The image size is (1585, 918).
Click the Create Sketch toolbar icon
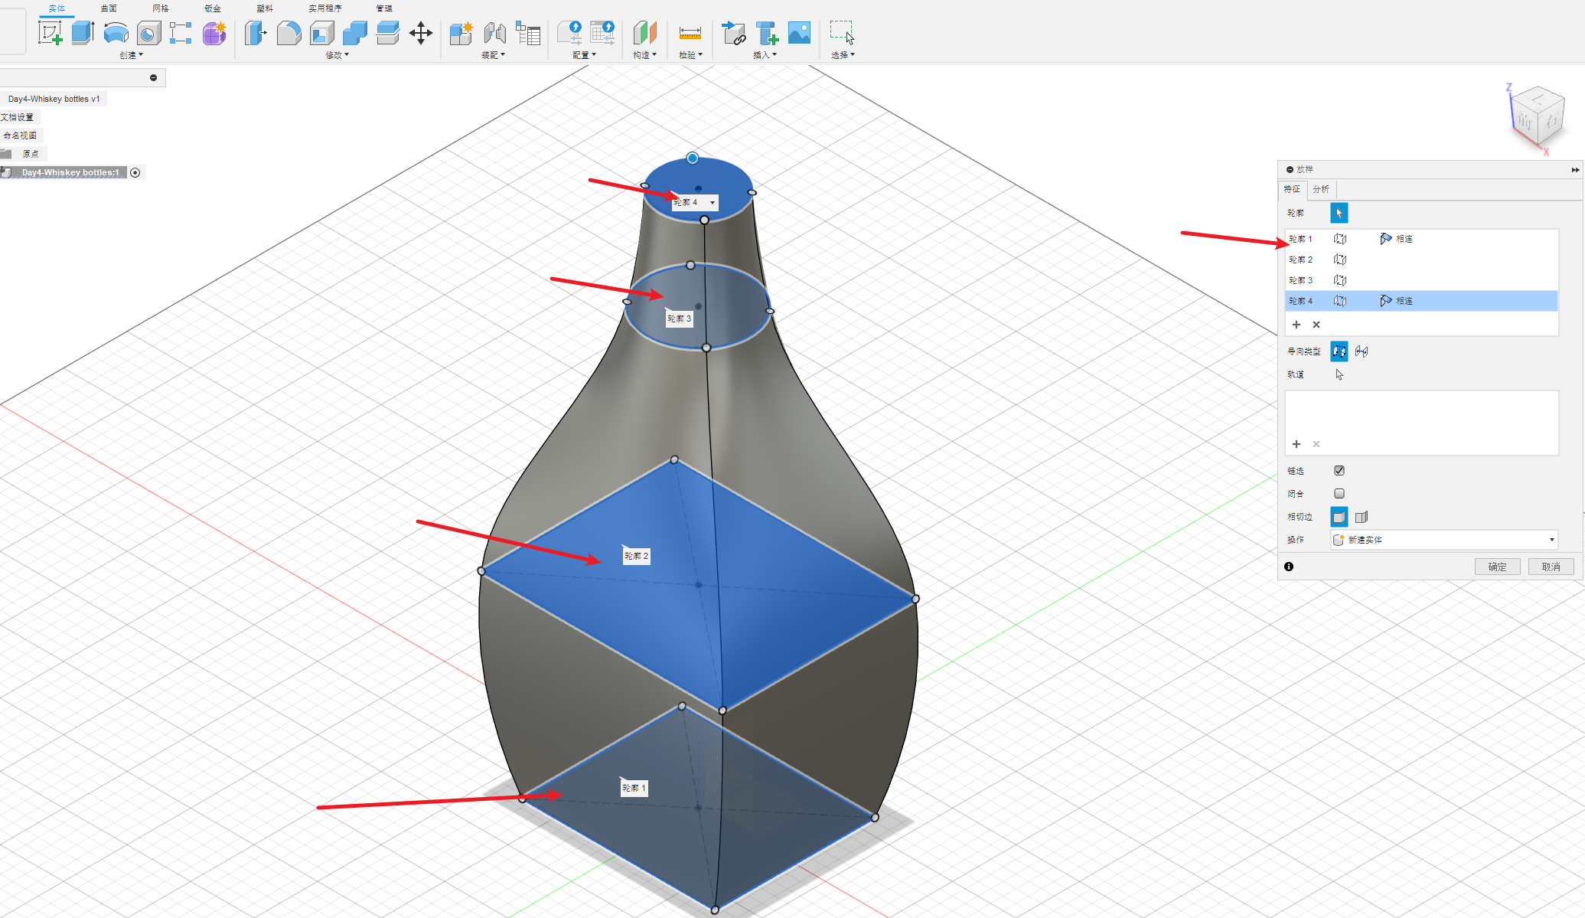(50, 33)
